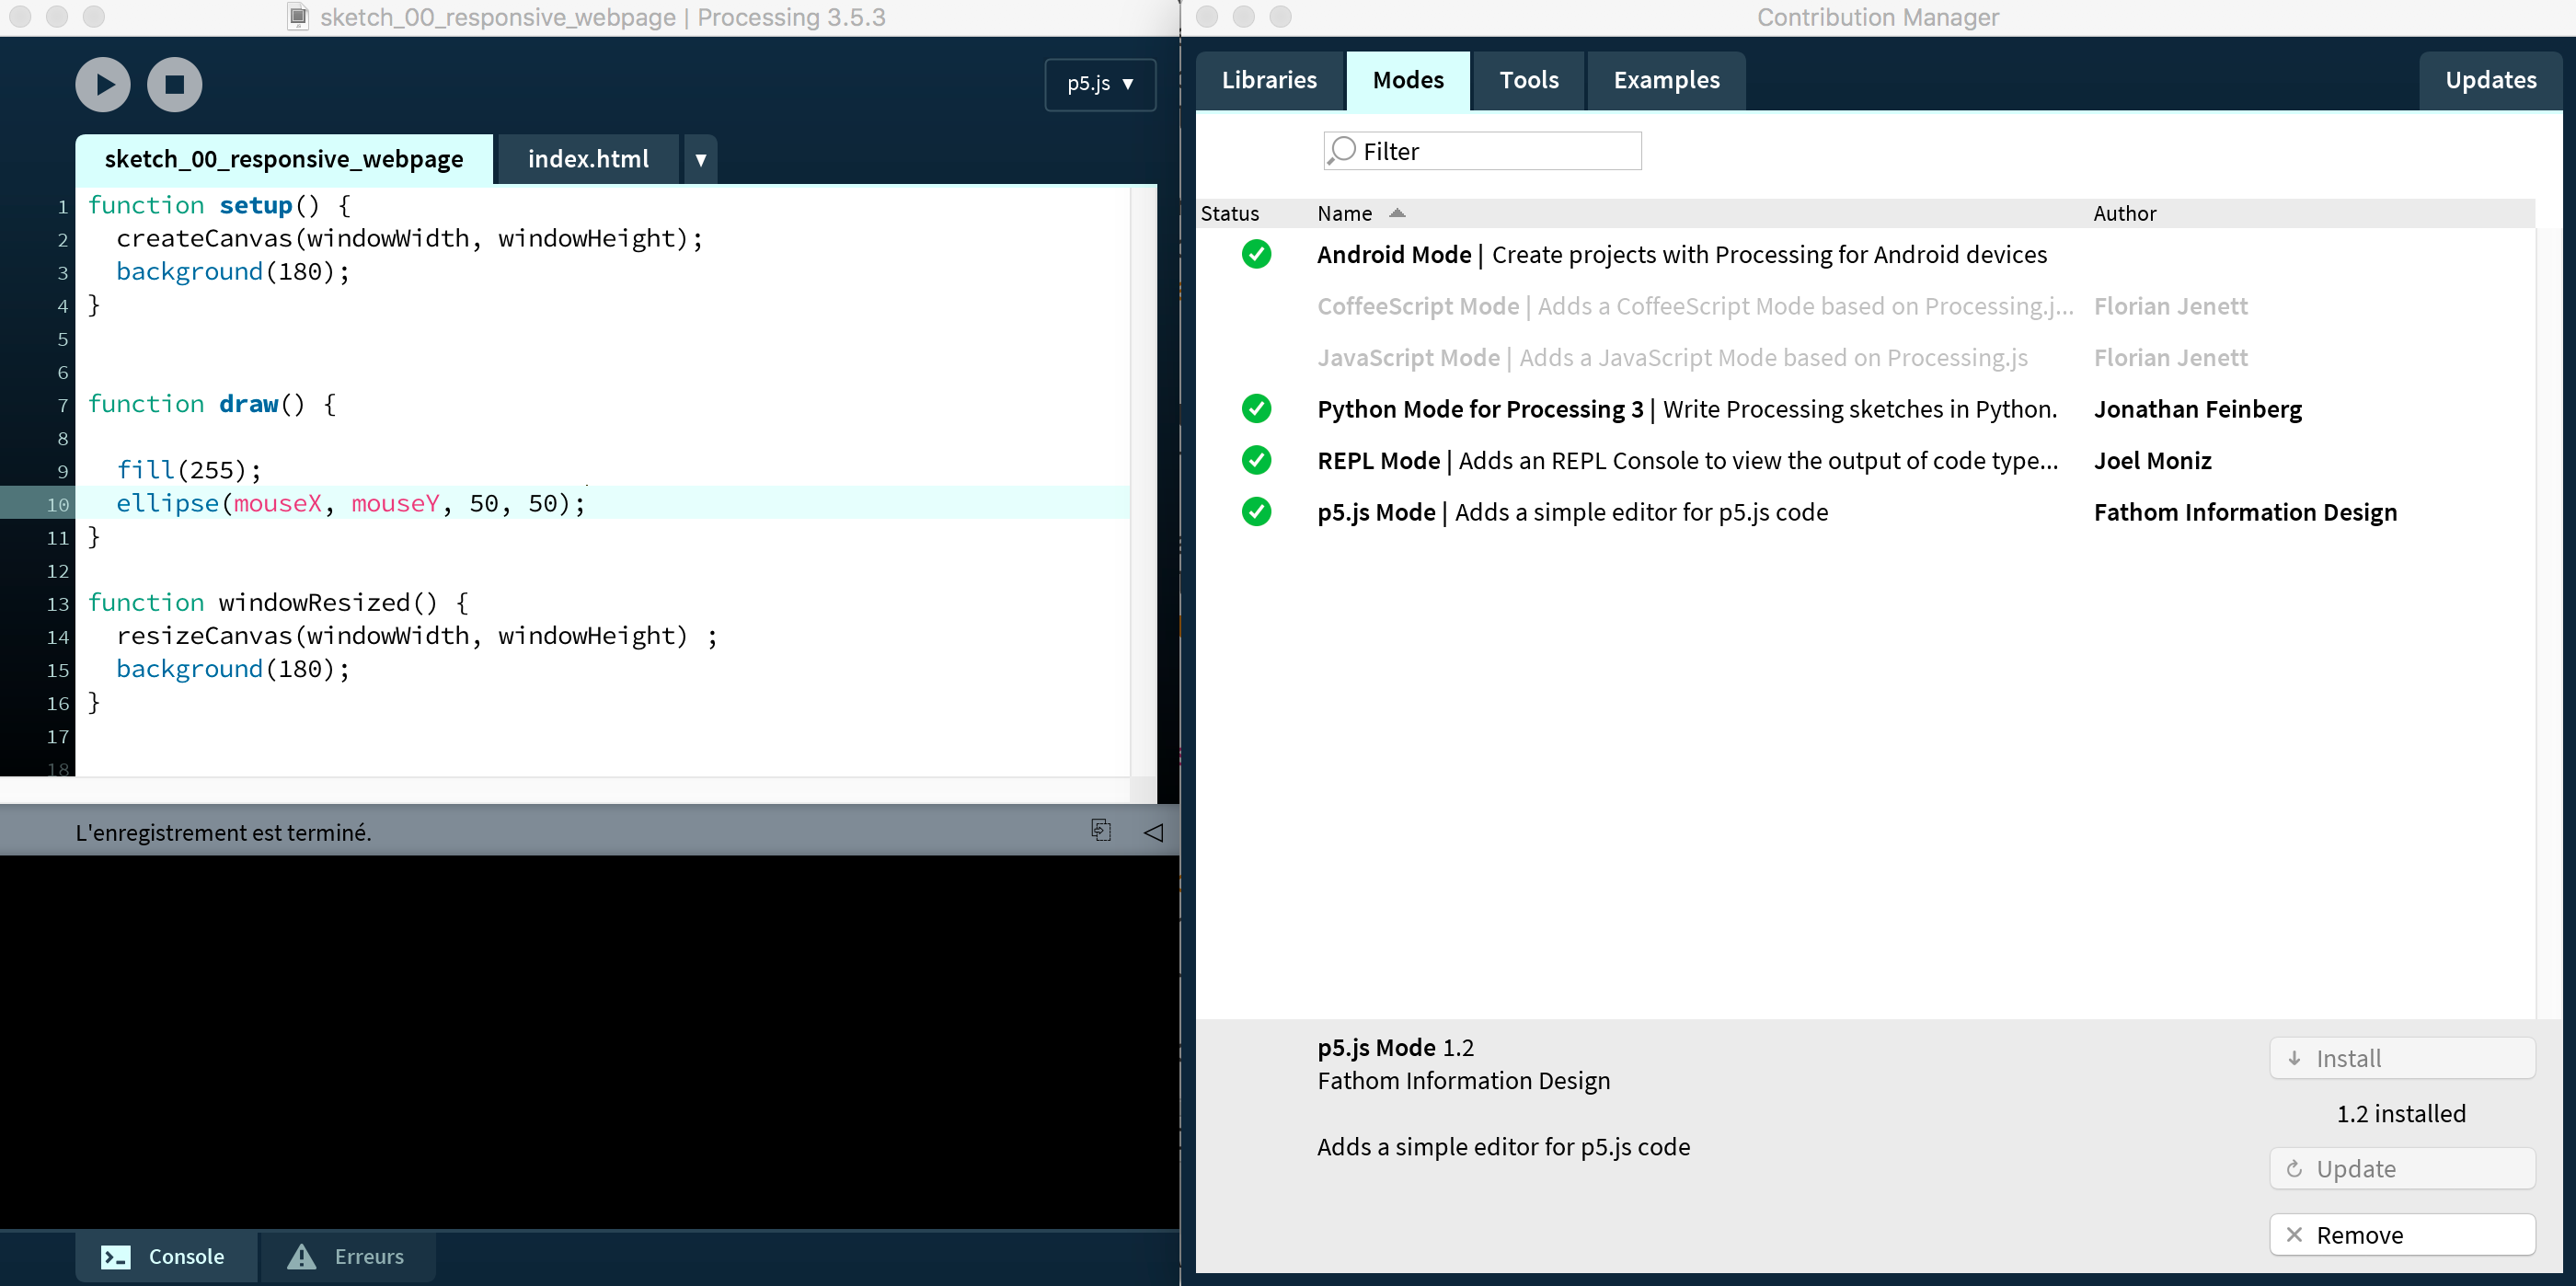Select the Android Mode row
Viewport: 2576px width, 1286px height.
click(x=1866, y=254)
